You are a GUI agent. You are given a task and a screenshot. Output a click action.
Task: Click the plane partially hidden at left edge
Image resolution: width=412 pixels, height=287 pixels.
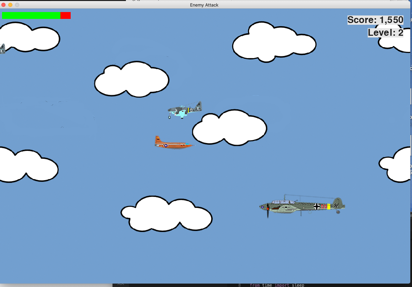pos(2,49)
